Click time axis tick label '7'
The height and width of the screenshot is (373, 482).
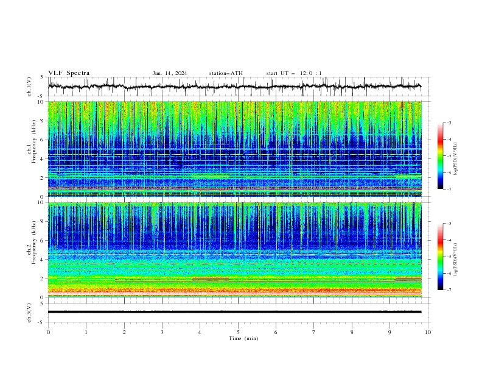pos(314,332)
